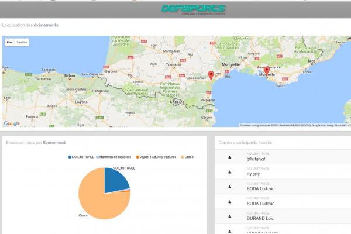Click the person icon beside DURAND Loic

point(230,216)
